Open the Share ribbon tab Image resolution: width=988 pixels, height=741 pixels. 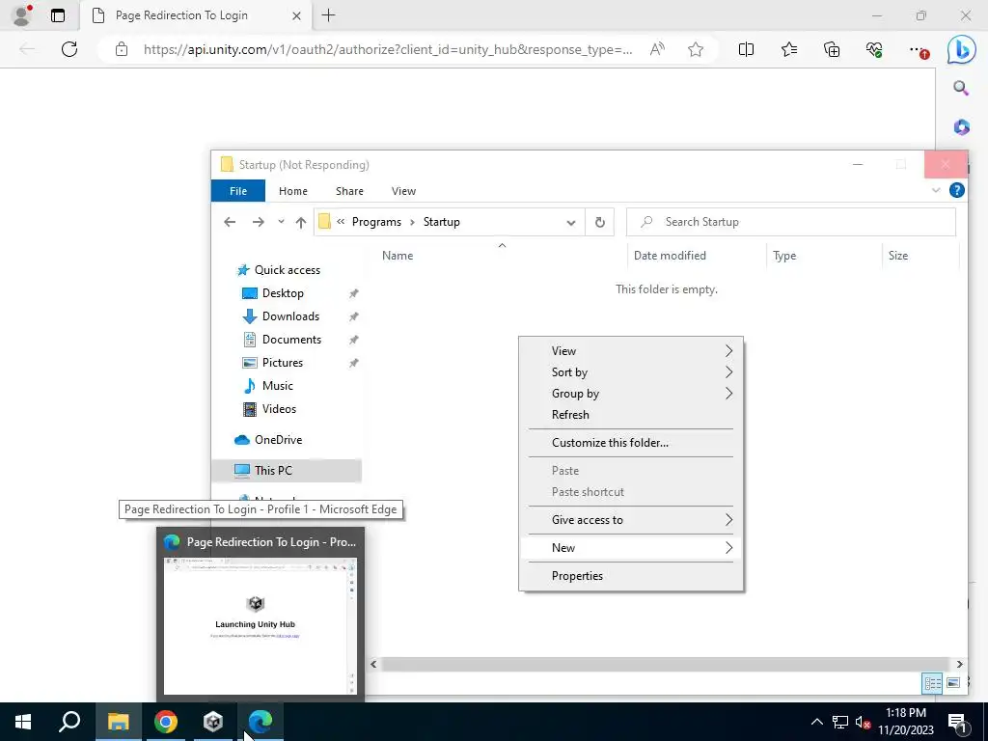[349, 191]
